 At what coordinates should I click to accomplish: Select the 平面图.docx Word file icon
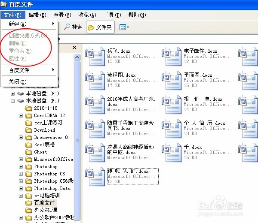tap(172, 80)
